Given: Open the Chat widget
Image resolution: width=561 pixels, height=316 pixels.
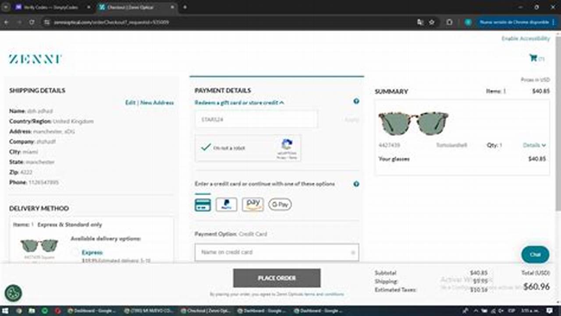Looking at the screenshot, I should click(x=535, y=254).
